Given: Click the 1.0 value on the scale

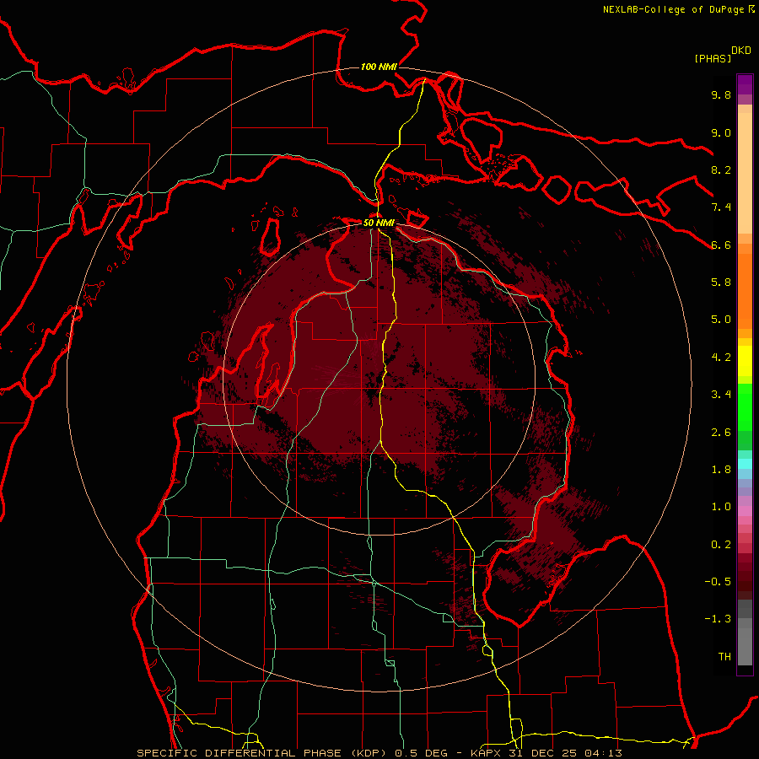Looking at the screenshot, I should (x=721, y=507).
